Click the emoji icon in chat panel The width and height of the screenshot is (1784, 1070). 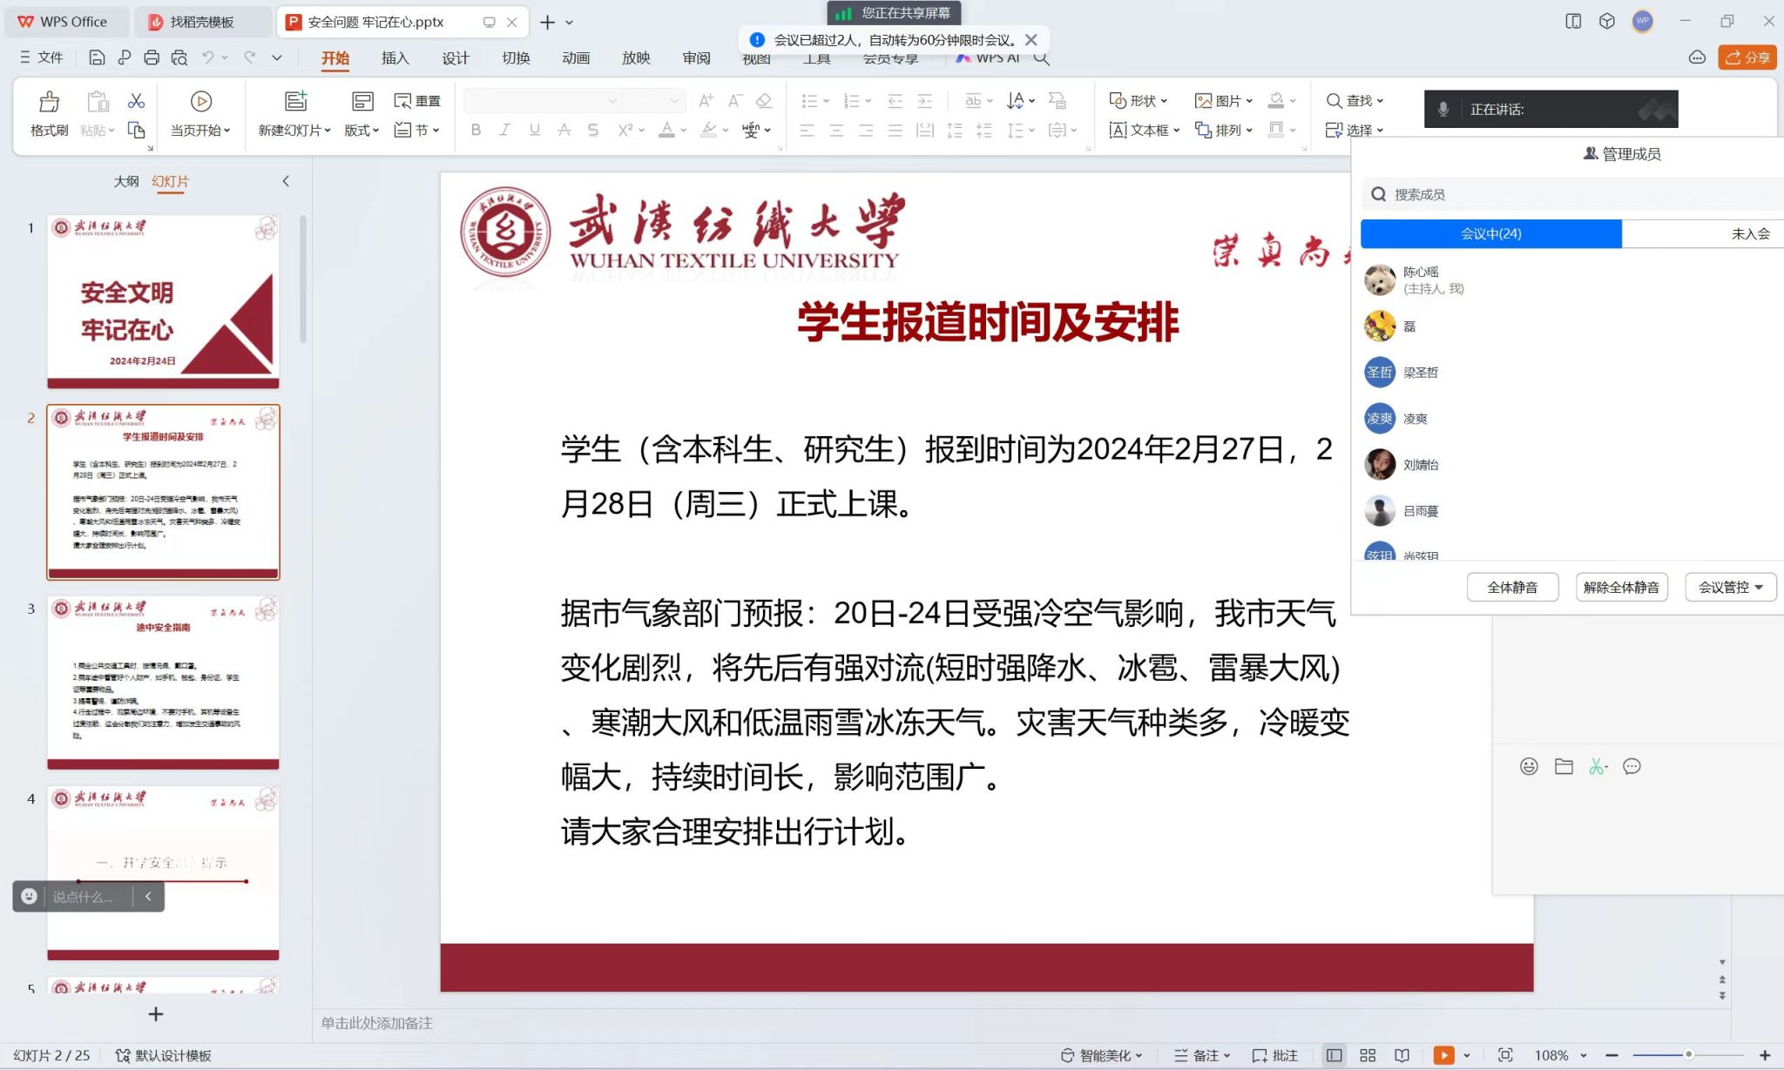click(x=1528, y=766)
